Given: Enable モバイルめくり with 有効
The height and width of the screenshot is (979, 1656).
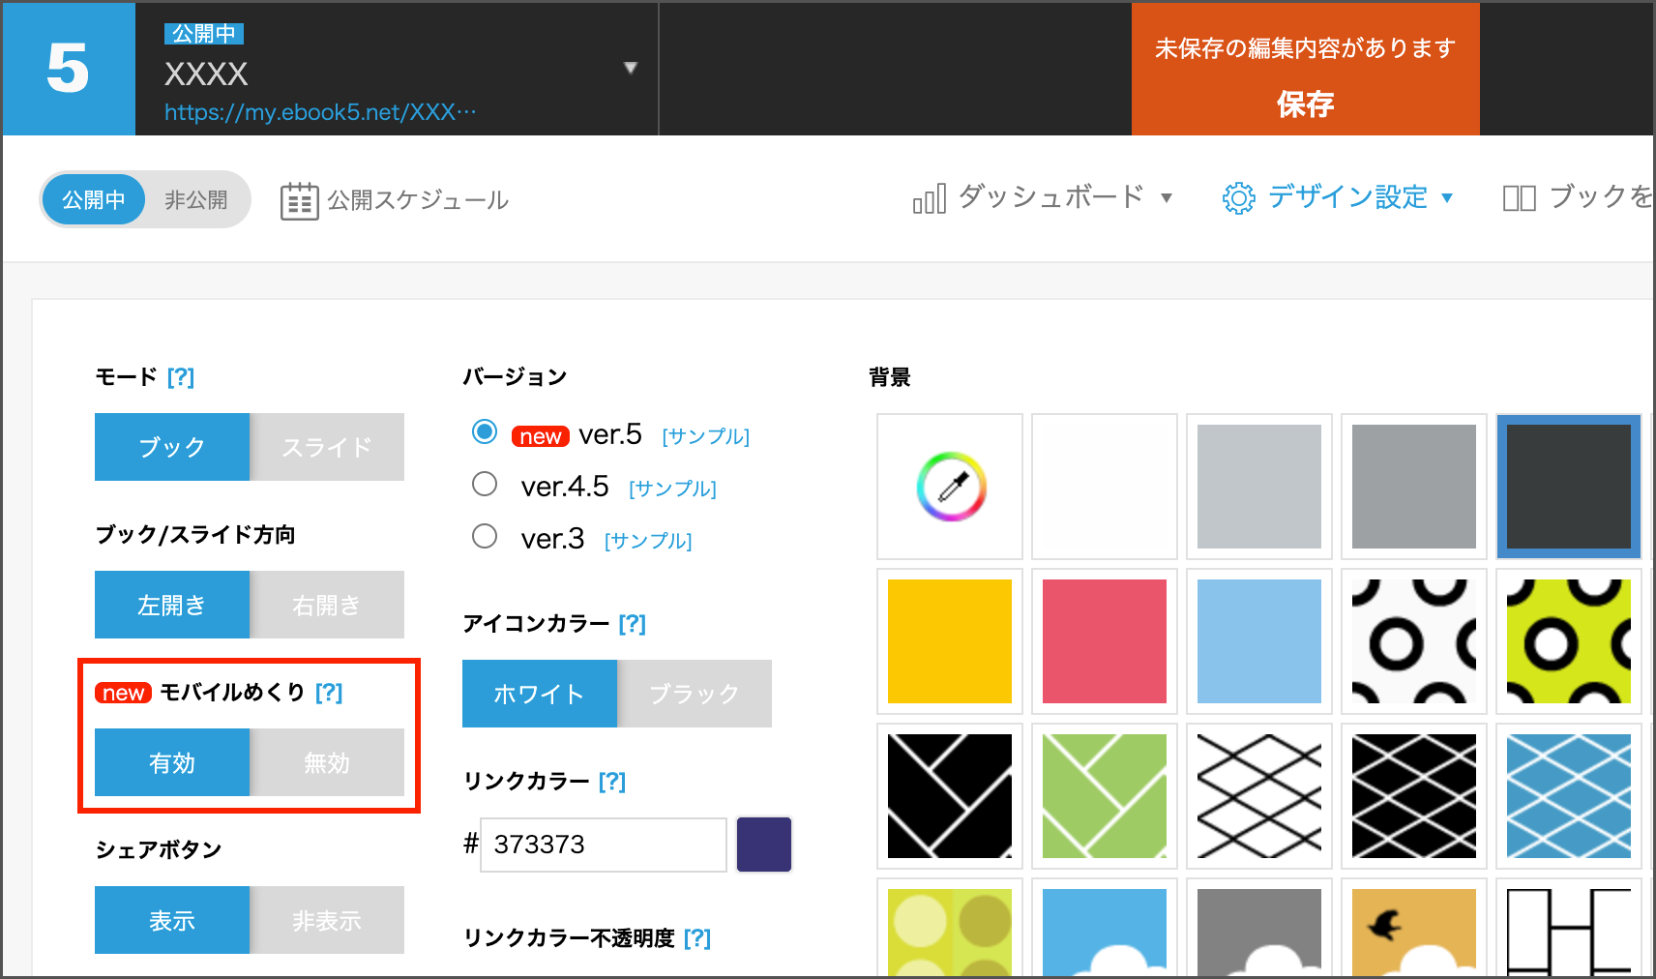Looking at the screenshot, I should tap(172, 762).
